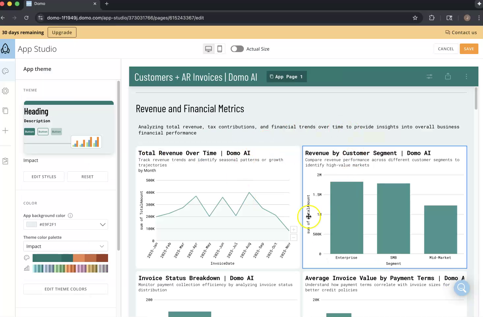
Task: Click the browser address bar URL
Action: pos(125,18)
